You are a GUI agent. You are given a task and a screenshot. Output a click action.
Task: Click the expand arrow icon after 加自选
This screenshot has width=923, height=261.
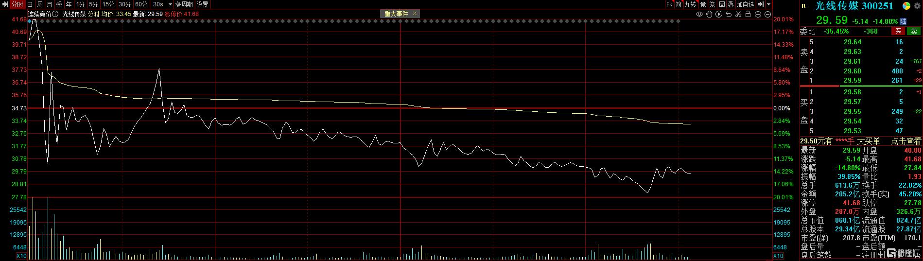[x=761, y=4]
